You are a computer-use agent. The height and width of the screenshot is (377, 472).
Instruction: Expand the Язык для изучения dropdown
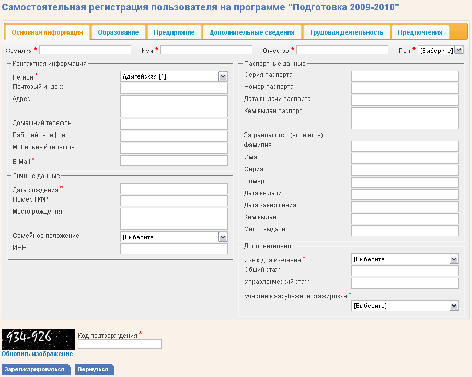(405, 259)
